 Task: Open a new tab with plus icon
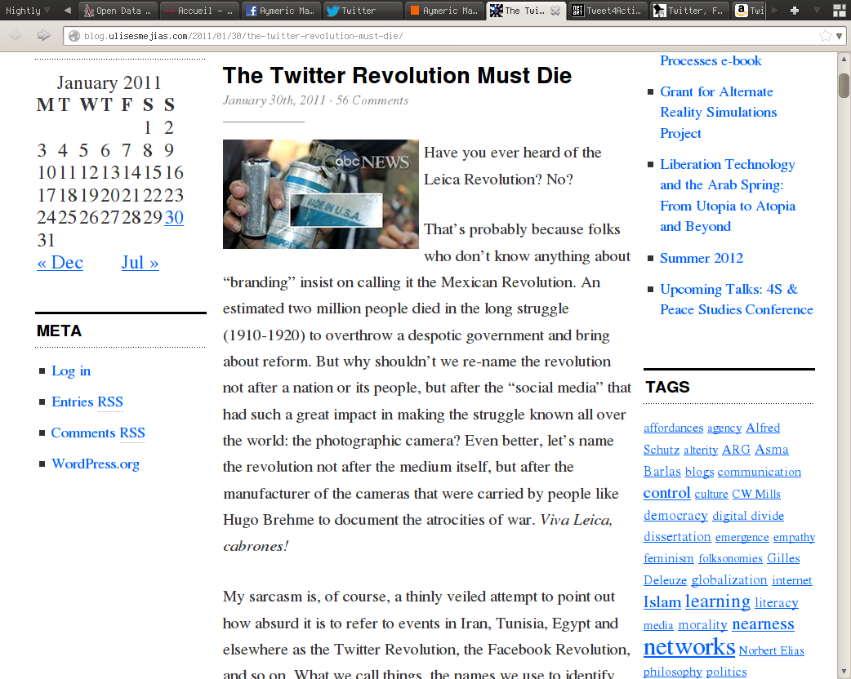(x=795, y=11)
